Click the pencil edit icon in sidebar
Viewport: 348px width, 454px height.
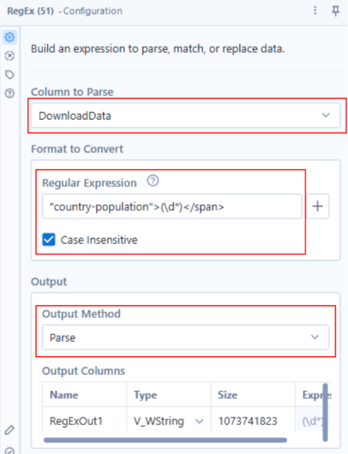click(x=9, y=429)
